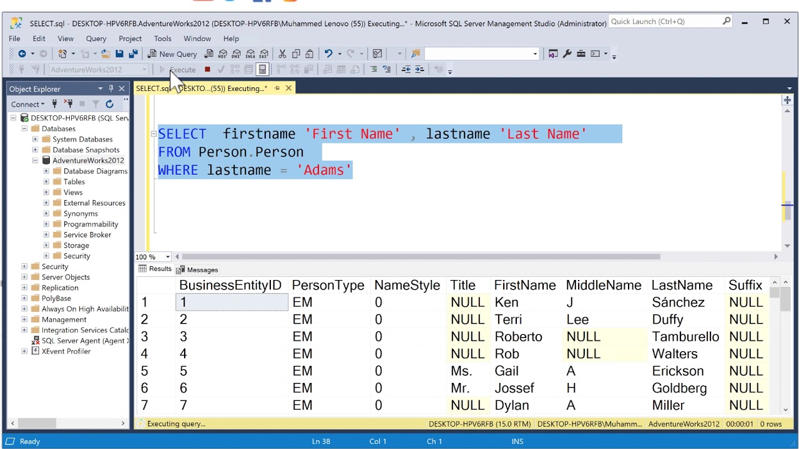
Task: Open Analysis Services DMX Query icon
Action: tap(237, 54)
